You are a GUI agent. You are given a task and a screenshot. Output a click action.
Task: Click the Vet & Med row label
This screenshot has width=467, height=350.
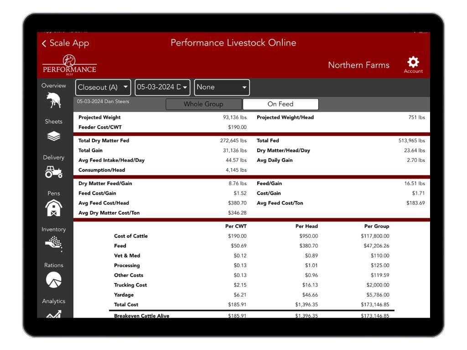127,256
